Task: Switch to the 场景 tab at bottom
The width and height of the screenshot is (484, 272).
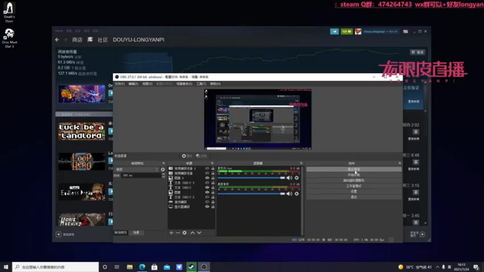Action: (x=136, y=233)
